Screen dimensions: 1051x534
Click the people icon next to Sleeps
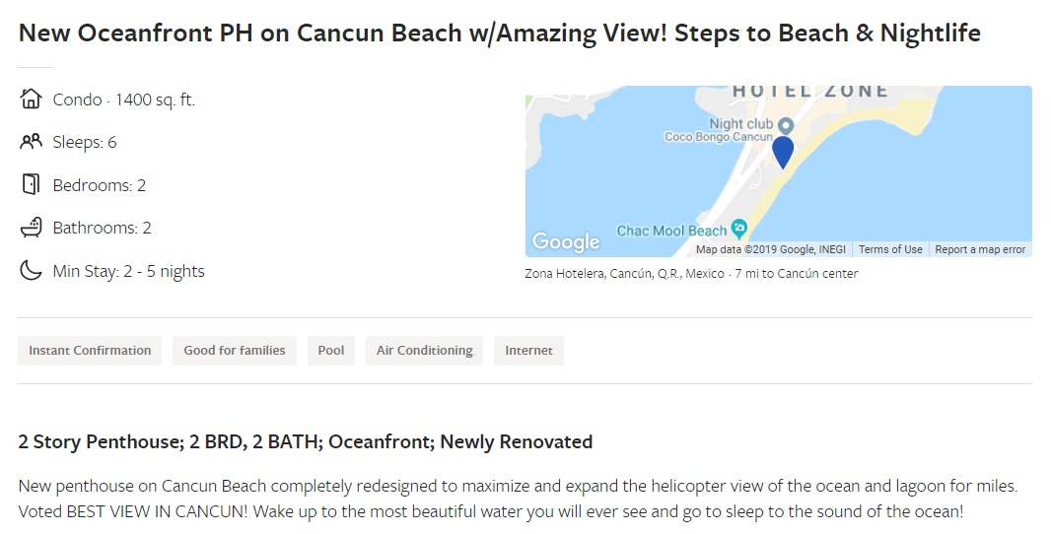(31, 141)
